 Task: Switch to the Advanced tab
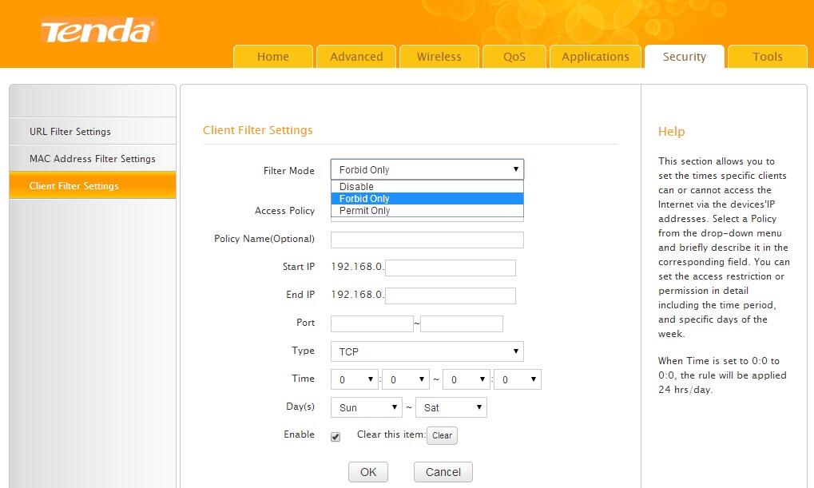pyautogui.click(x=356, y=57)
